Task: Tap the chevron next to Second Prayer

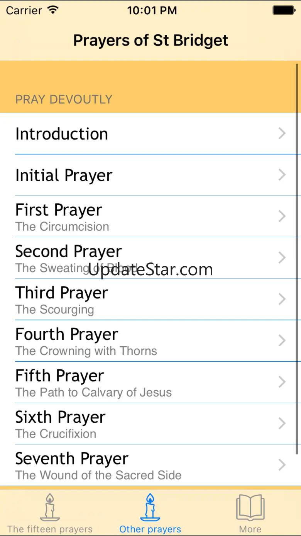Action: 282,258
